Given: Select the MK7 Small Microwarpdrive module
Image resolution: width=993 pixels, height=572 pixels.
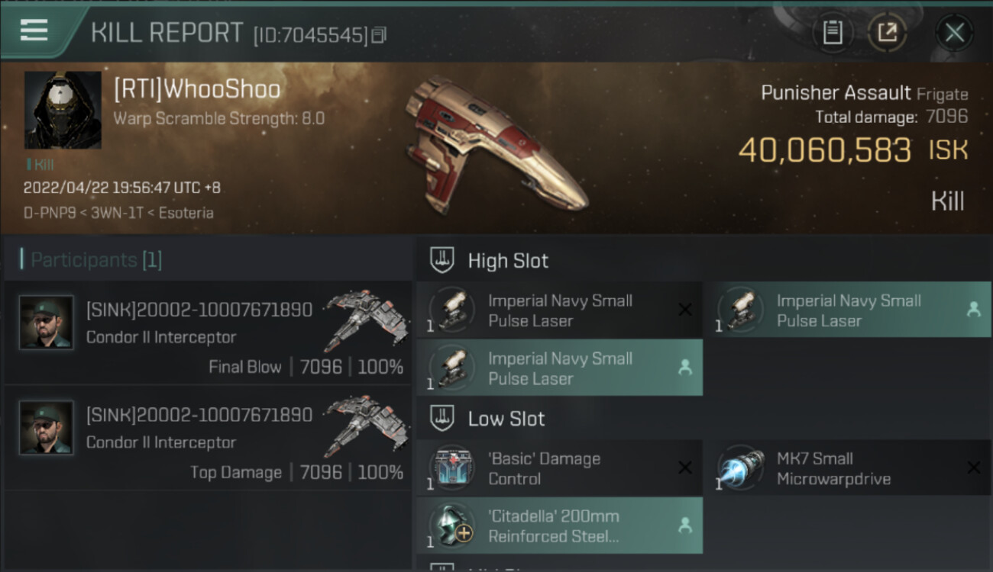Looking at the screenshot, I should click(848, 468).
